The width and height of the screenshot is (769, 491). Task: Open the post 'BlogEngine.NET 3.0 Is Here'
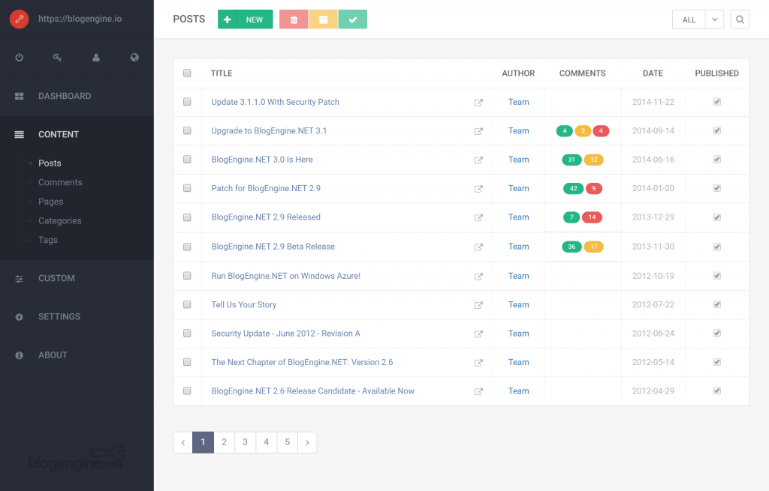pos(262,159)
